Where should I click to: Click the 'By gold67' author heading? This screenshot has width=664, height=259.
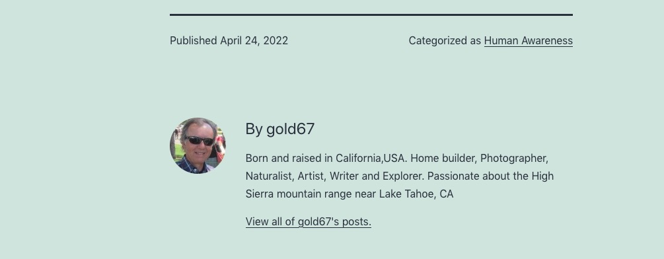[x=280, y=129]
